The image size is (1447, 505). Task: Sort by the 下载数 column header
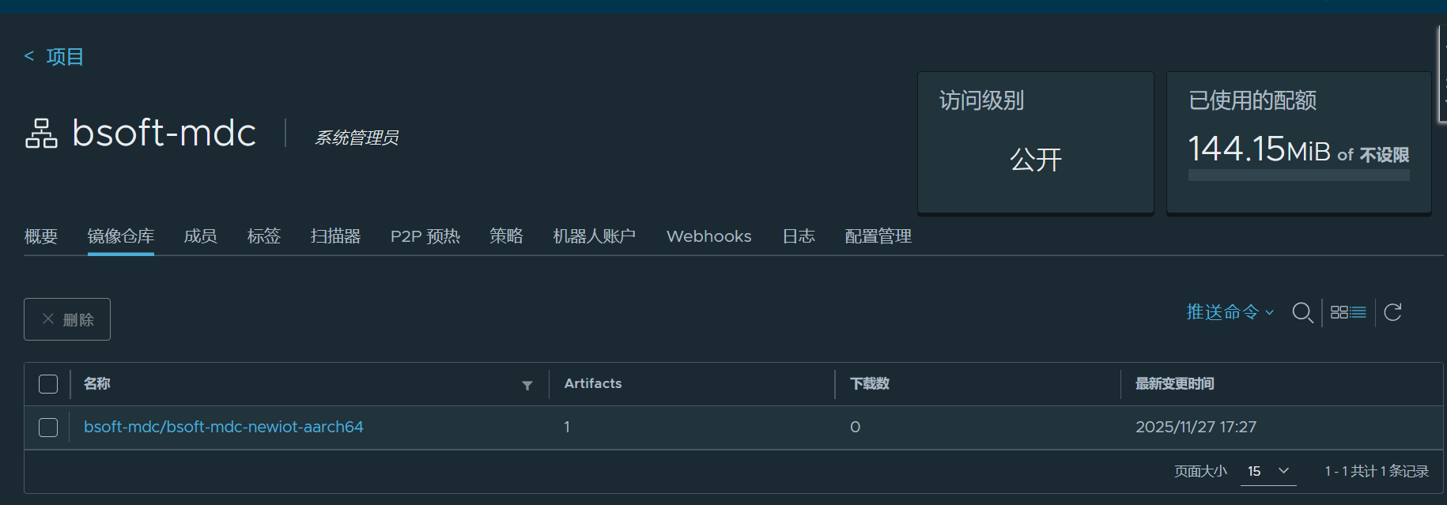[870, 383]
